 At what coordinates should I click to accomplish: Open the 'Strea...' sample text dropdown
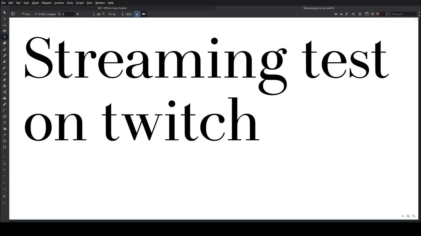(x=27, y=14)
